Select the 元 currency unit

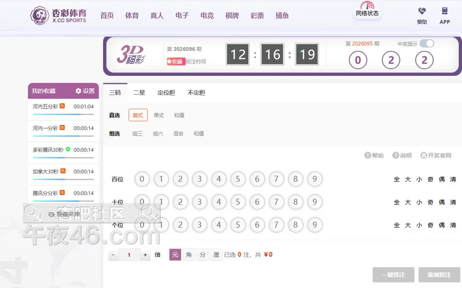point(175,255)
